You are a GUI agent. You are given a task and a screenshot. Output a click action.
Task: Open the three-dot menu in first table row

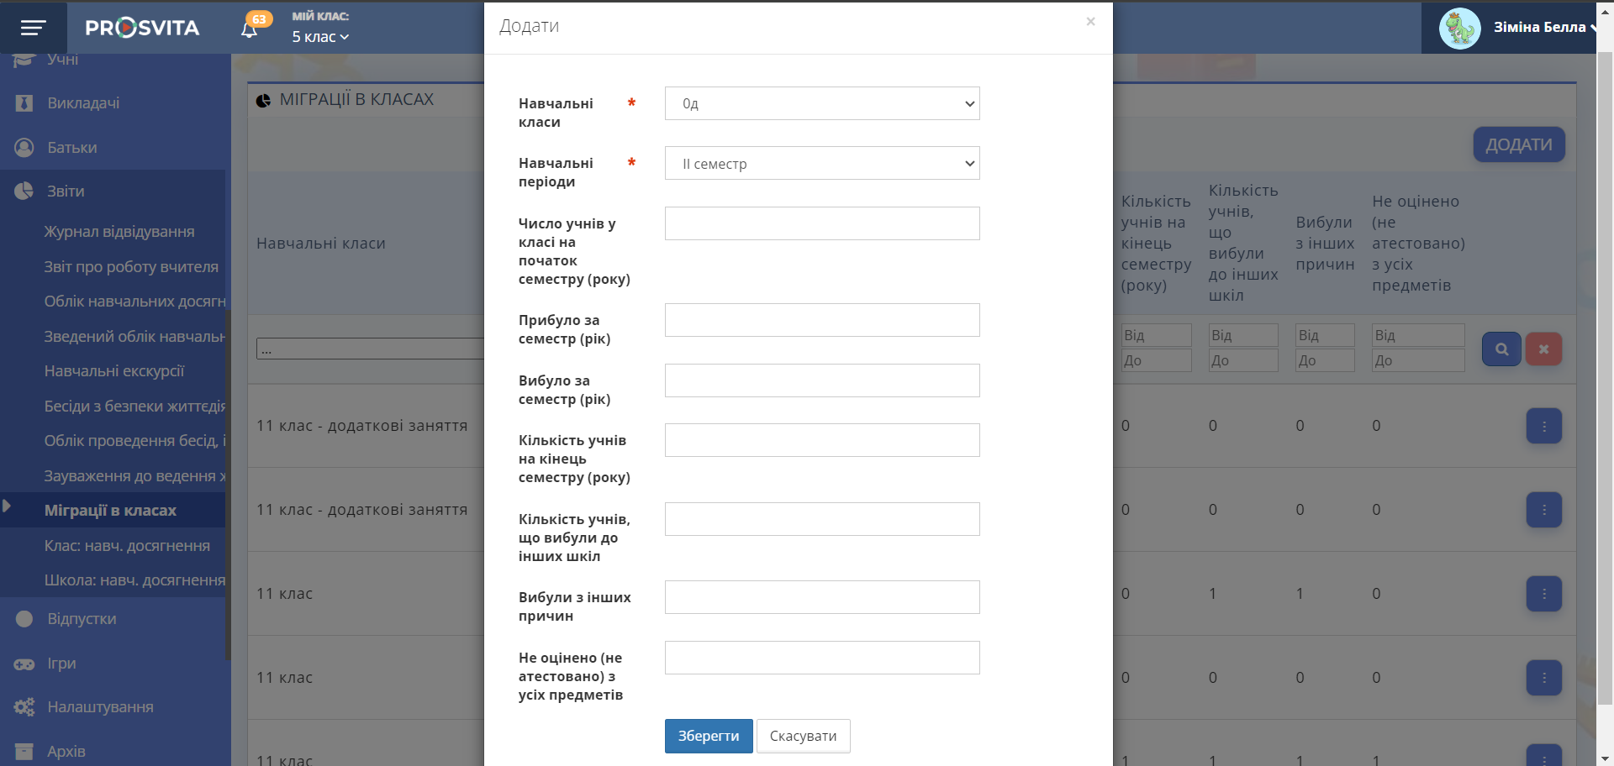pyautogui.click(x=1543, y=426)
